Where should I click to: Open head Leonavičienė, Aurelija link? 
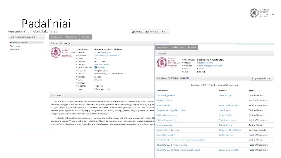point(228,150)
